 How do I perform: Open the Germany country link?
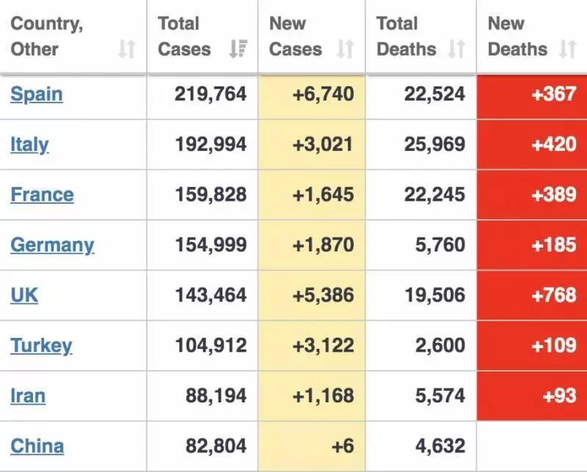pos(52,246)
